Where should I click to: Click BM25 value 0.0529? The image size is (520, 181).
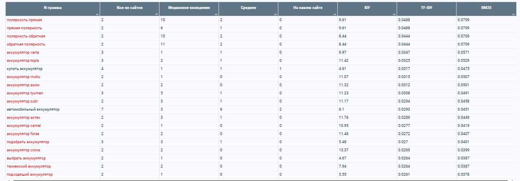point(463,61)
